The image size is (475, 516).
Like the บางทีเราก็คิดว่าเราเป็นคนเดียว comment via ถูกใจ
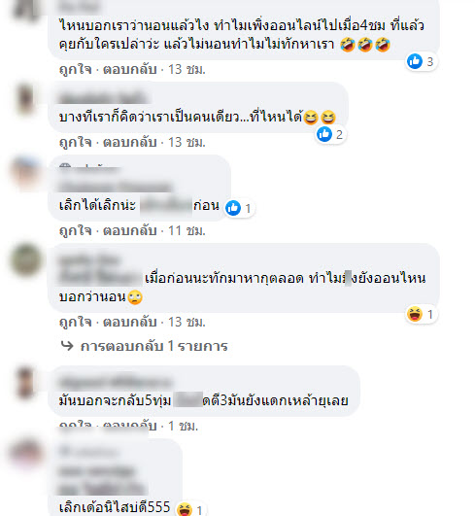(76, 142)
